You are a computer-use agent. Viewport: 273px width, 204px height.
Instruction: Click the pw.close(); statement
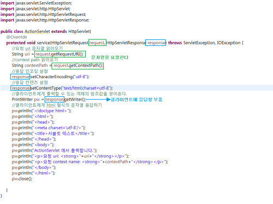[22, 179]
